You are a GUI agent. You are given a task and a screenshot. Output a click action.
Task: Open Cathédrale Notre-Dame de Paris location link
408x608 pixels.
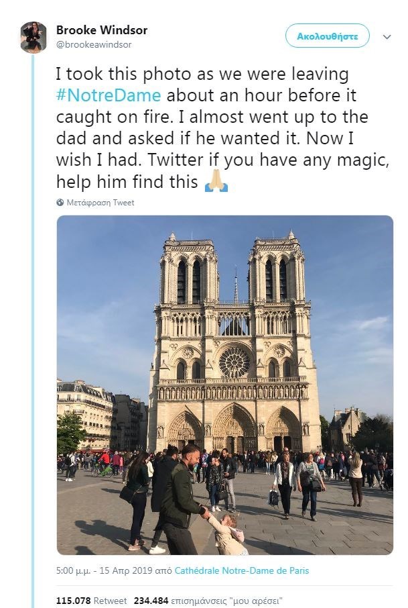click(242, 571)
